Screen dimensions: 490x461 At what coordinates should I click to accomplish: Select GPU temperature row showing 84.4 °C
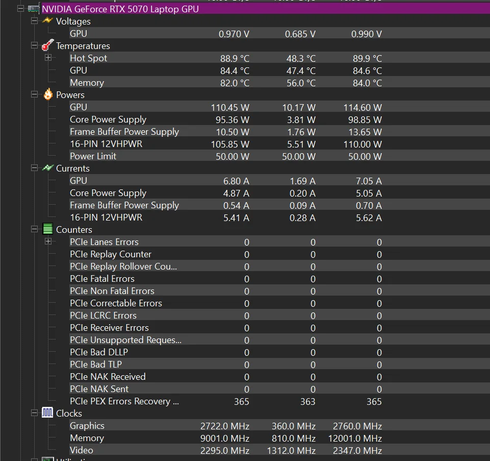pos(279,70)
